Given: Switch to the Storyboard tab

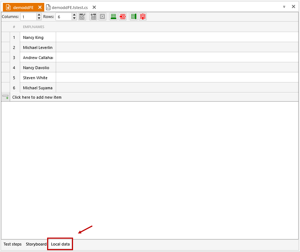Looking at the screenshot, I should (x=36, y=244).
